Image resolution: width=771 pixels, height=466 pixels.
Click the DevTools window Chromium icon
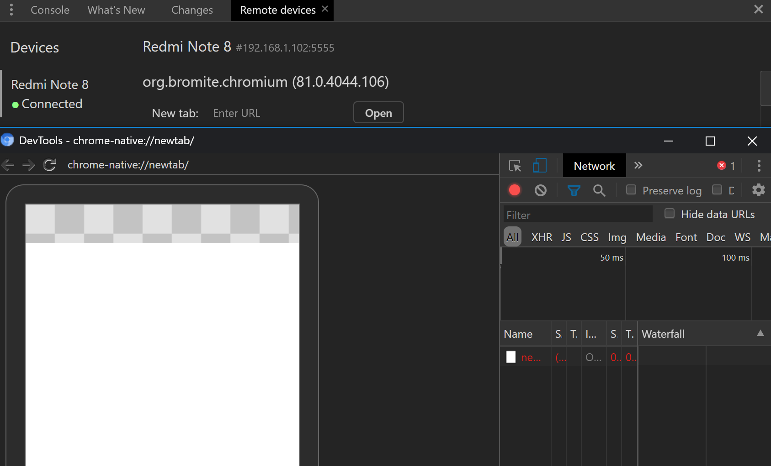7,140
